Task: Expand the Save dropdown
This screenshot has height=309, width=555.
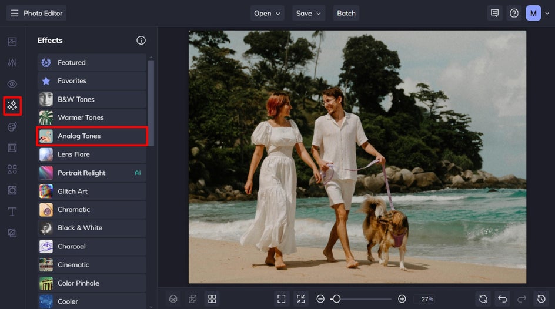Action: coord(309,13)
